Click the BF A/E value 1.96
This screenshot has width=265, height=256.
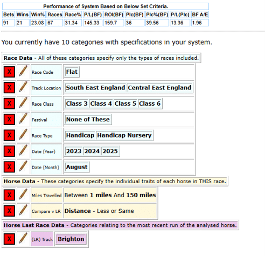200,23
